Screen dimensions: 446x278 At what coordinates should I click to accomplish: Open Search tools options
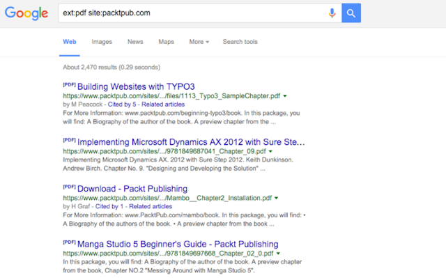coord(240,42)
